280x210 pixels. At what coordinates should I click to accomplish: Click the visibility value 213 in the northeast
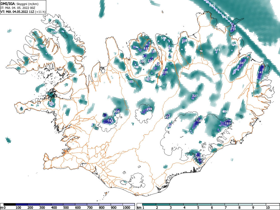tap(233, 29)
